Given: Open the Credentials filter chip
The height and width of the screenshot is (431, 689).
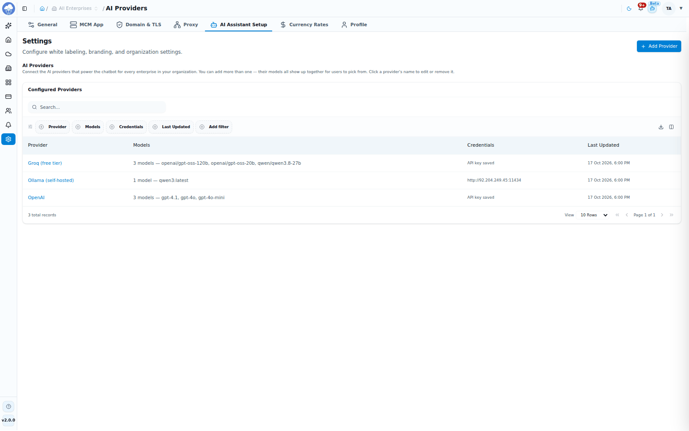Looking at the screenshot, I should coord(126,127).
